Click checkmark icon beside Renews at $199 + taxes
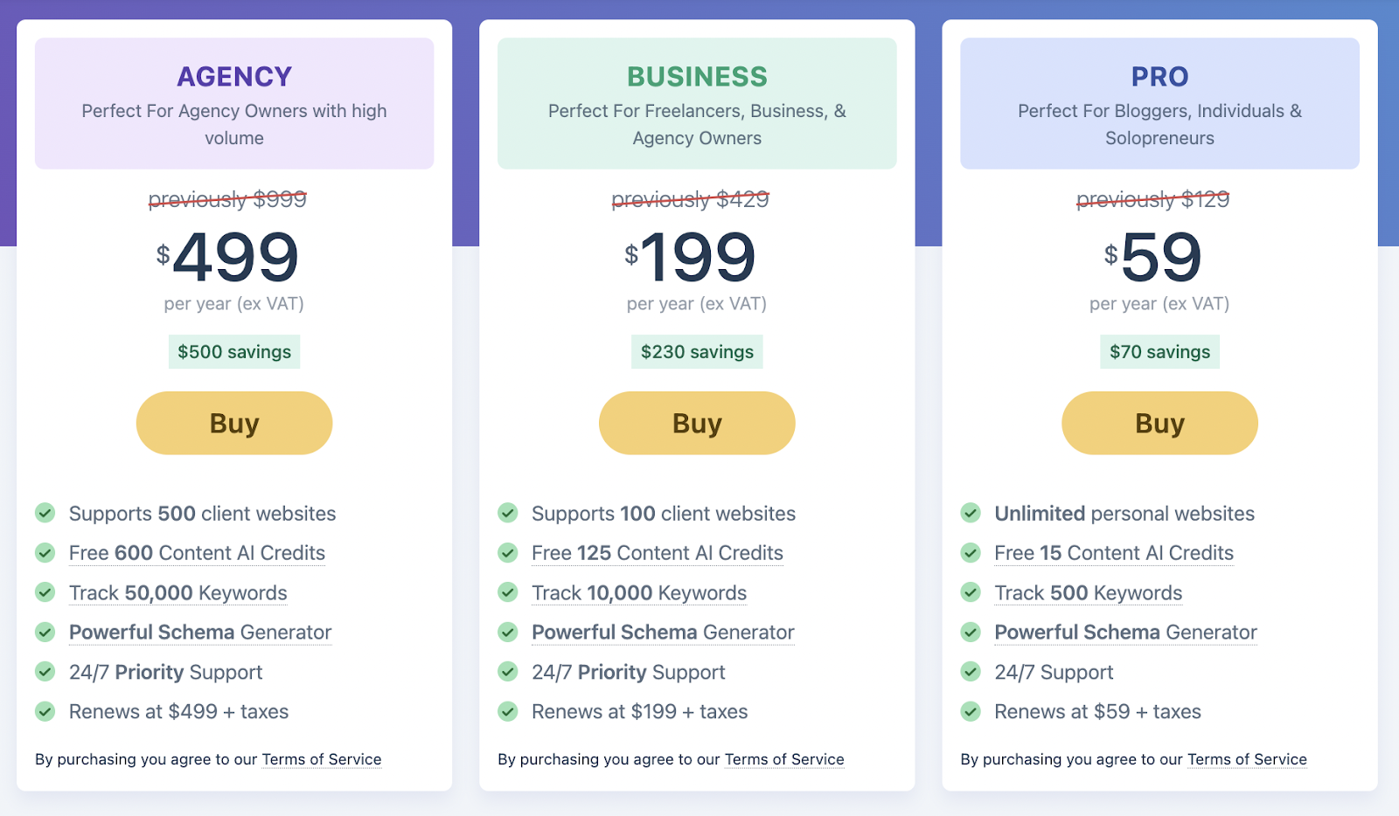 tap(508, 711)
